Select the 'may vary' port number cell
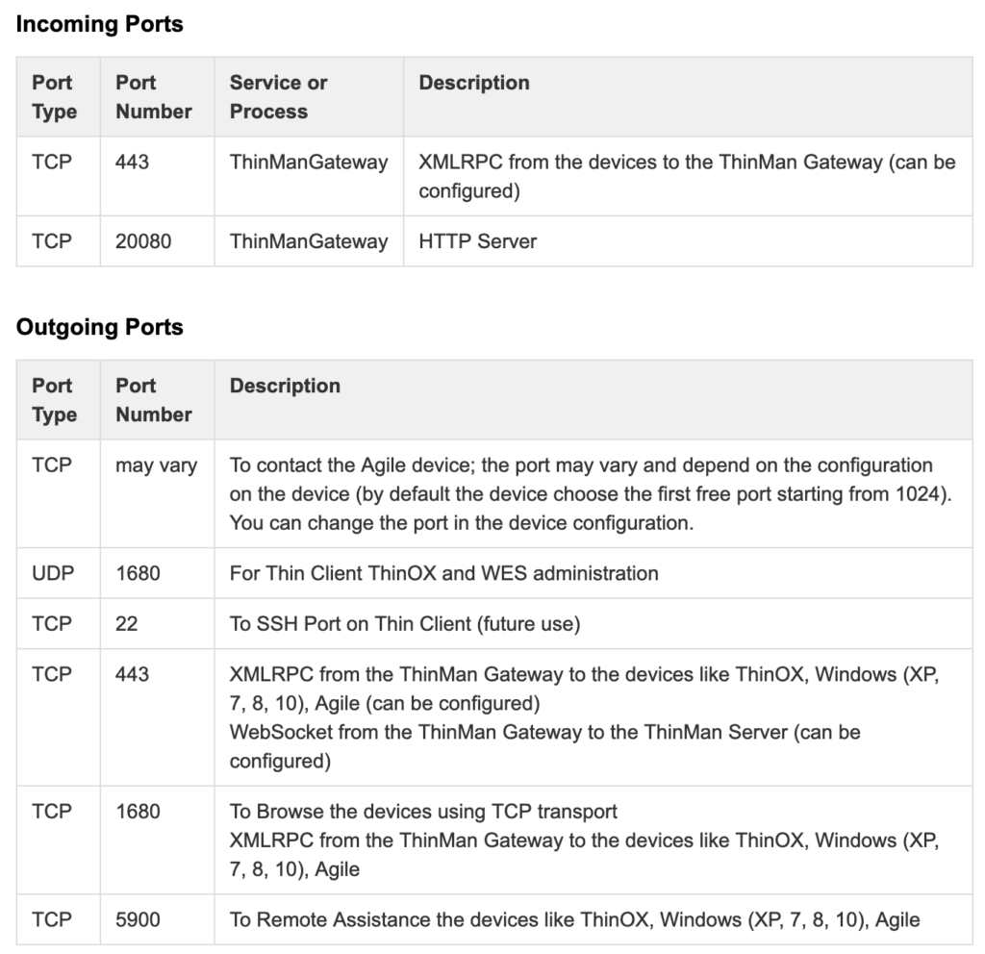985x954 pixels. (156, 465)
